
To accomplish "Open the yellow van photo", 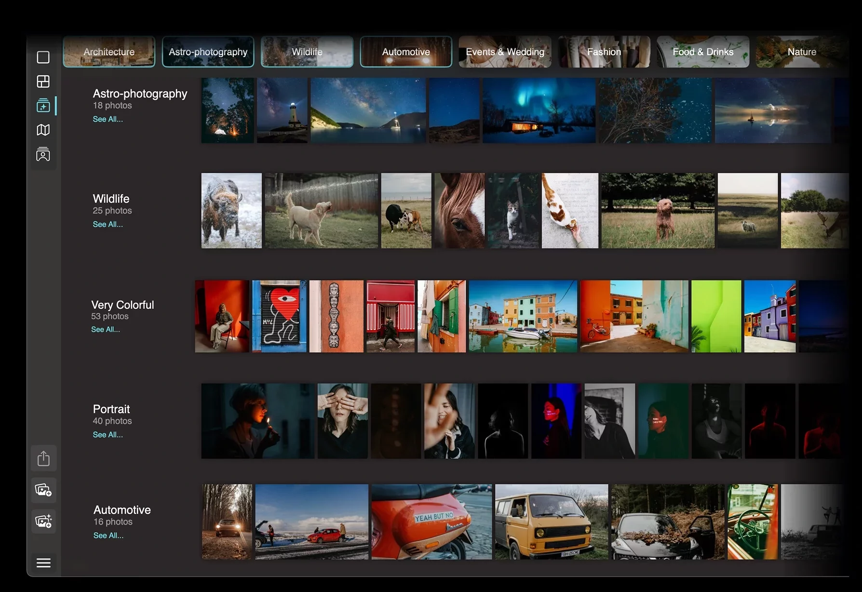I will point(552,522).
